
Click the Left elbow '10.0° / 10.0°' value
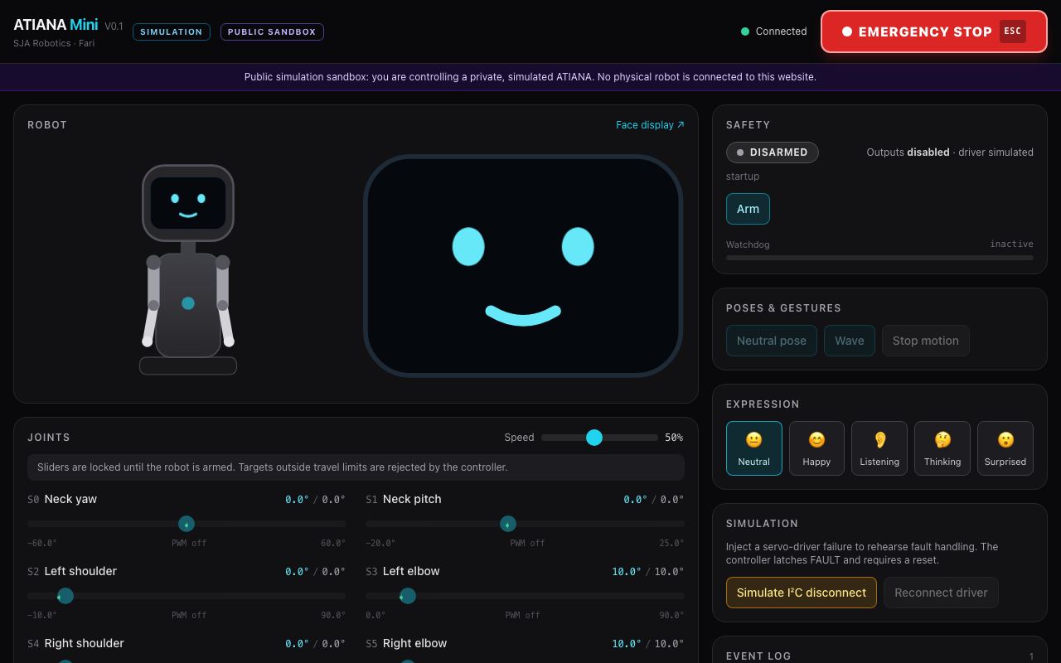point(648,572)
